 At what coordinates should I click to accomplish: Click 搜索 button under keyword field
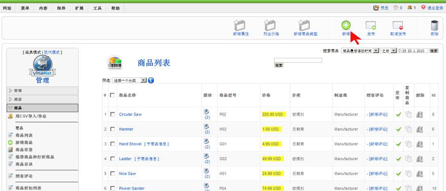point(279,65)
